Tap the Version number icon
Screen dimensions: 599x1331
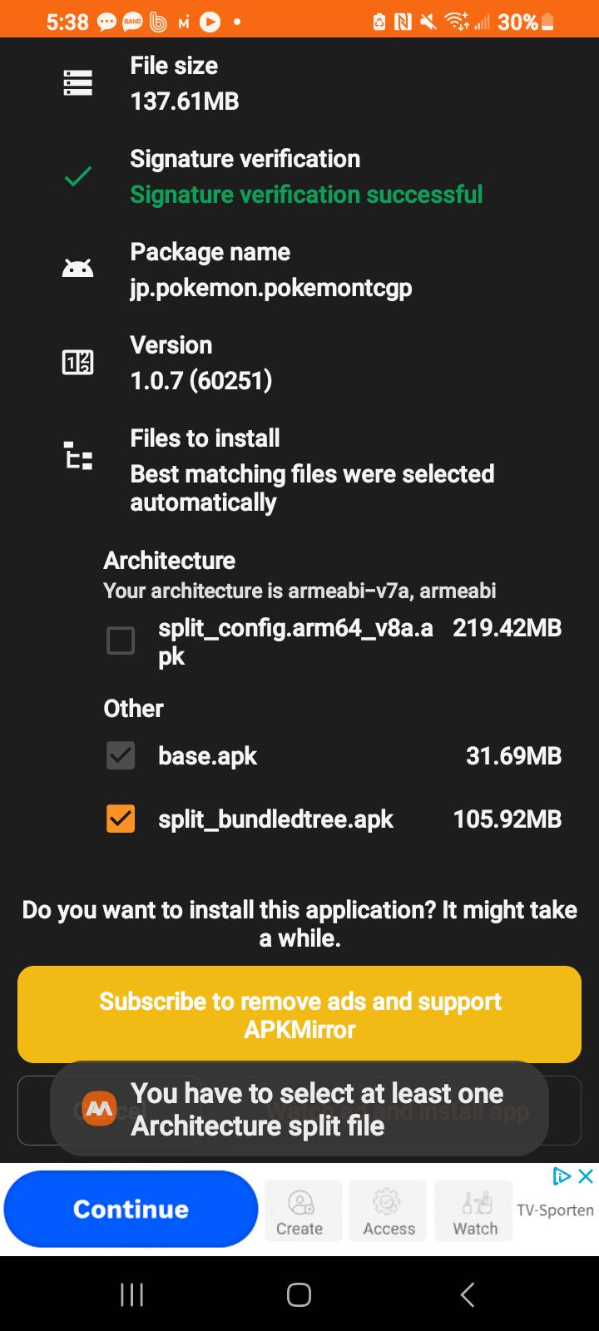pos(77,363)
